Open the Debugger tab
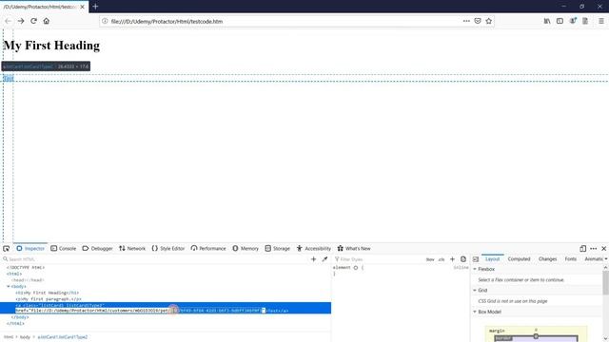This screenshot has width=609, height=342. [x=97, y=249]
